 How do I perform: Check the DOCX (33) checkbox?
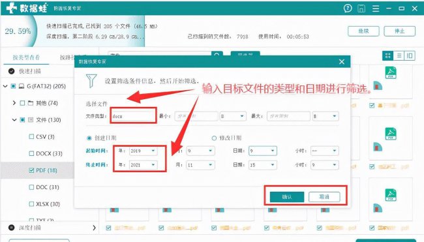(31, 153)
